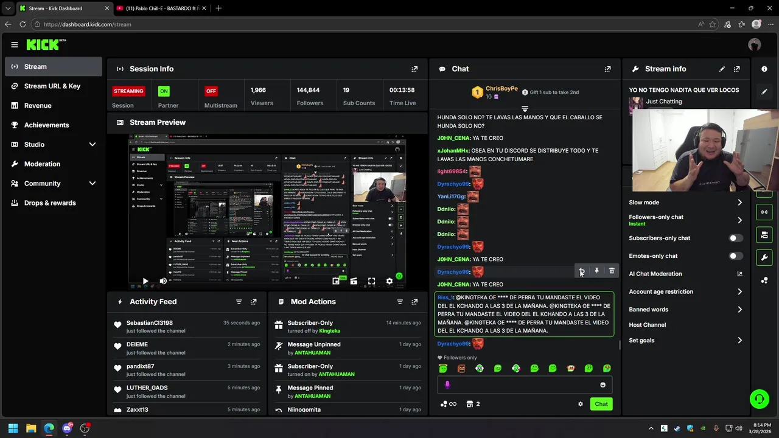779x438 pixels.
Task: Edit stream info with the pencil icon
Action: coord(722,69)
